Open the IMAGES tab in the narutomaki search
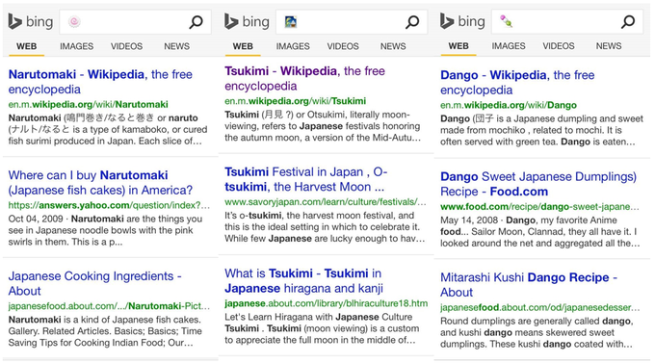655x363 pixels. pyautogui.click(x=76, y=46)
